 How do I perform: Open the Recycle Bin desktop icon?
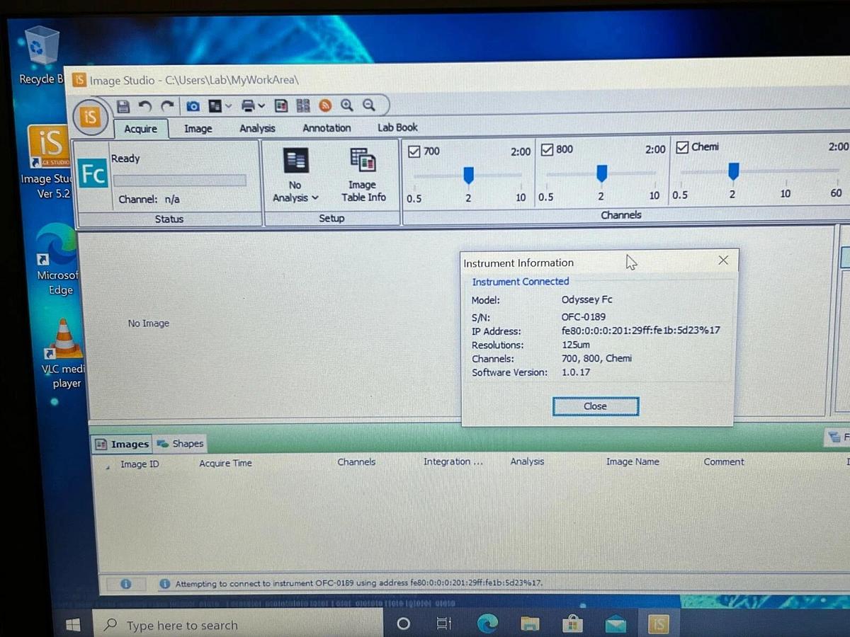click(x=41, y=55)
